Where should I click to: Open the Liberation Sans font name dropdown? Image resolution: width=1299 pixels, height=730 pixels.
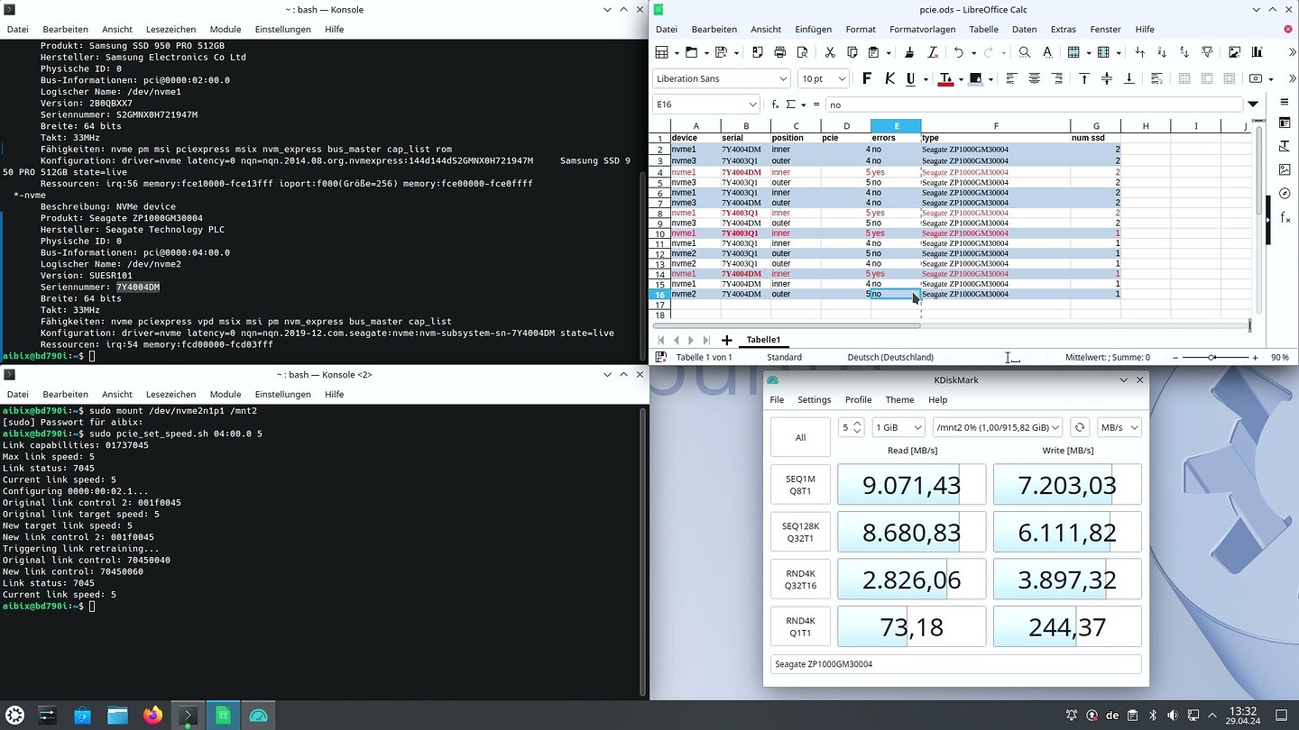pos(783,78)
